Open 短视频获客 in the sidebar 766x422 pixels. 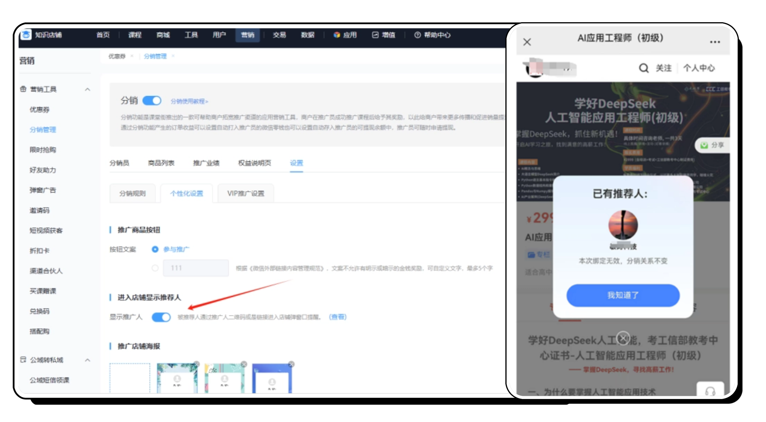point(46,230)
